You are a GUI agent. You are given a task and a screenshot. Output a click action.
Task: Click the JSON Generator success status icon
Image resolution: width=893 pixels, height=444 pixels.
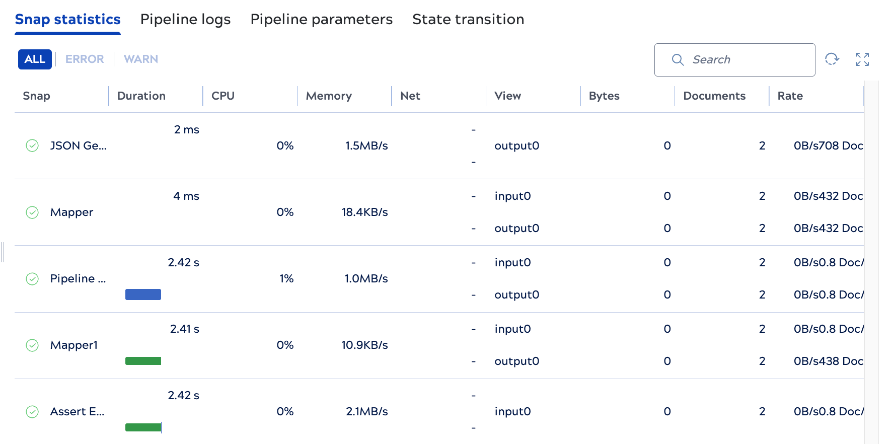click(x=32, y=146)
